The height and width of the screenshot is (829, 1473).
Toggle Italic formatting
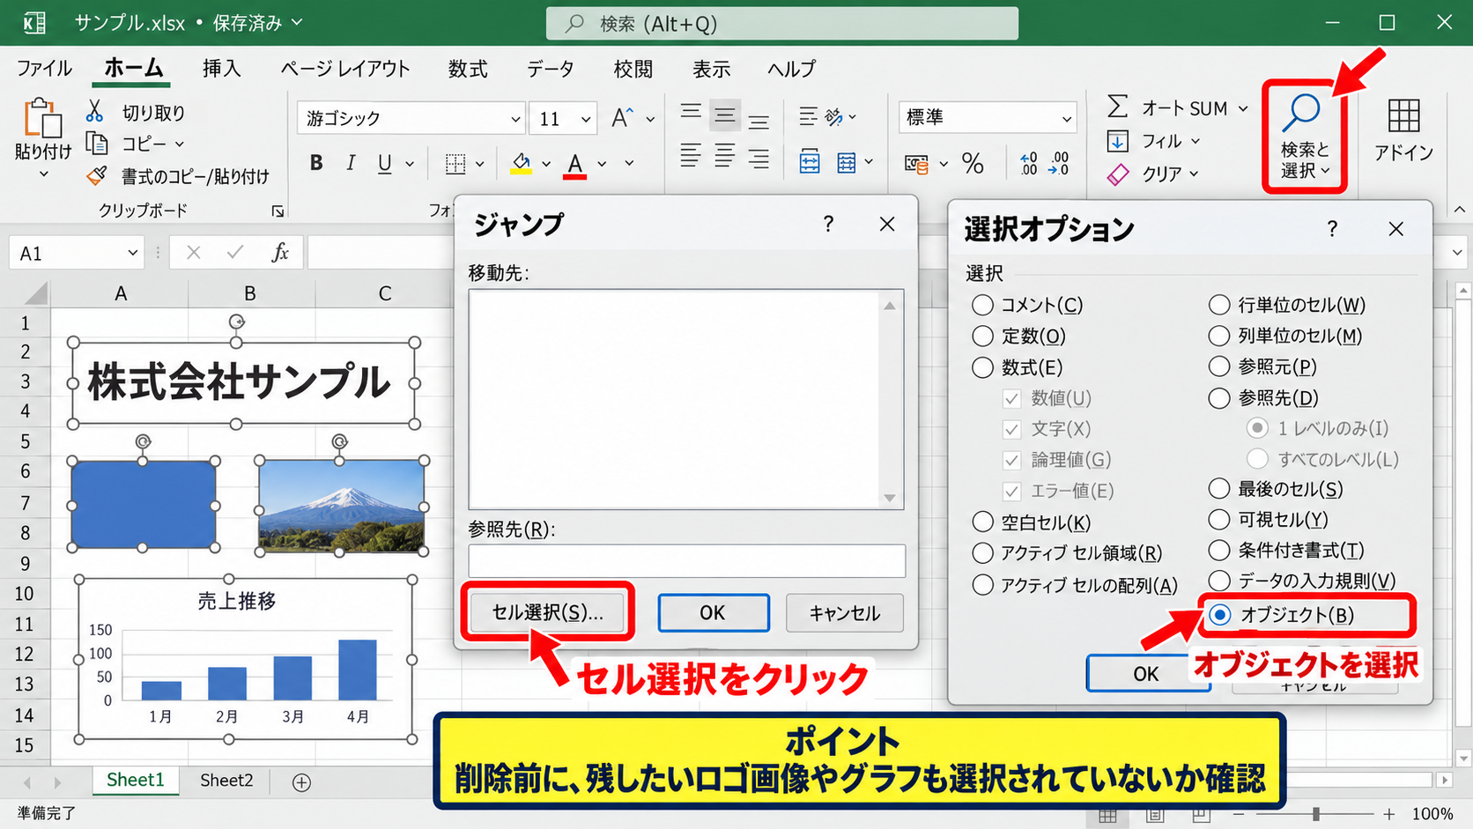pos(351,163)
